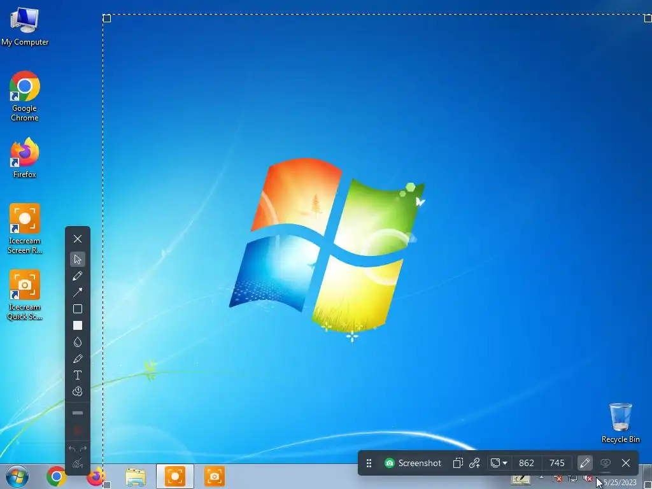The width and height of the screenshot is (652, 489).
Task: Open Firefox desktop shortcut
Action: click(x=25, y=158)
